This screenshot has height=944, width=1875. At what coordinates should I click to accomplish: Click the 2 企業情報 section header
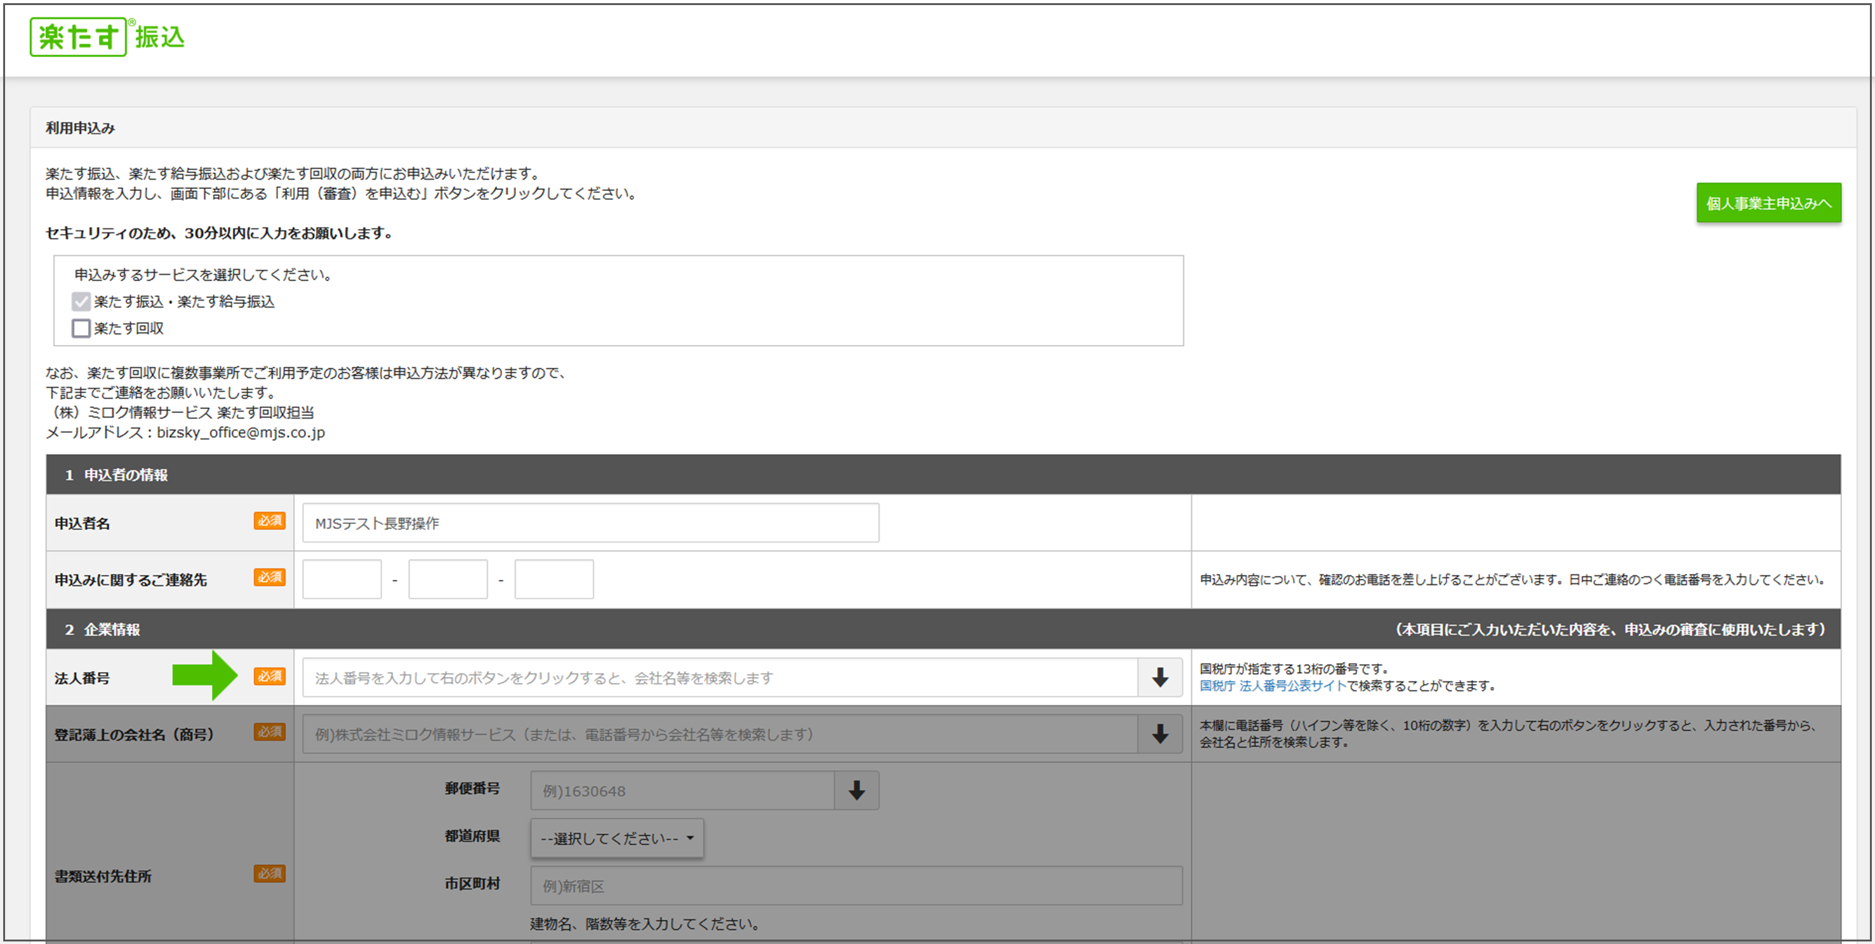pos(943,629)
